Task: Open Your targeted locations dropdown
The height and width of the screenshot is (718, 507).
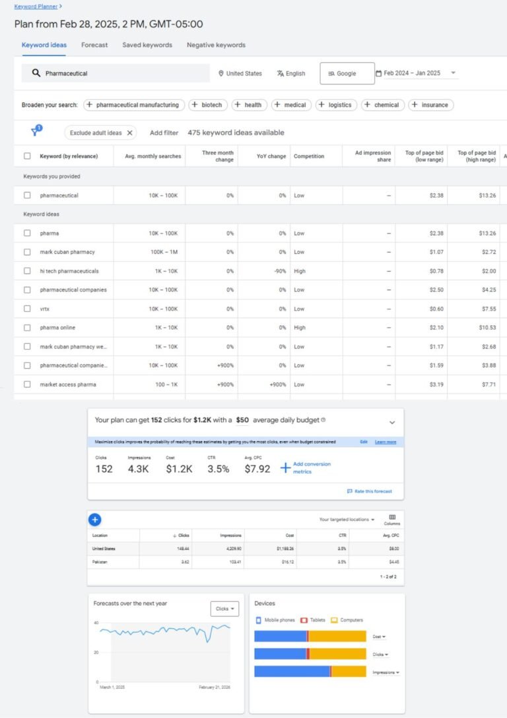Action: (347, 520)
